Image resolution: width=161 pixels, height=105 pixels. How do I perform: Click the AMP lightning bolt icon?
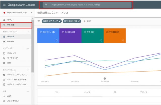[x=4, y=96]
